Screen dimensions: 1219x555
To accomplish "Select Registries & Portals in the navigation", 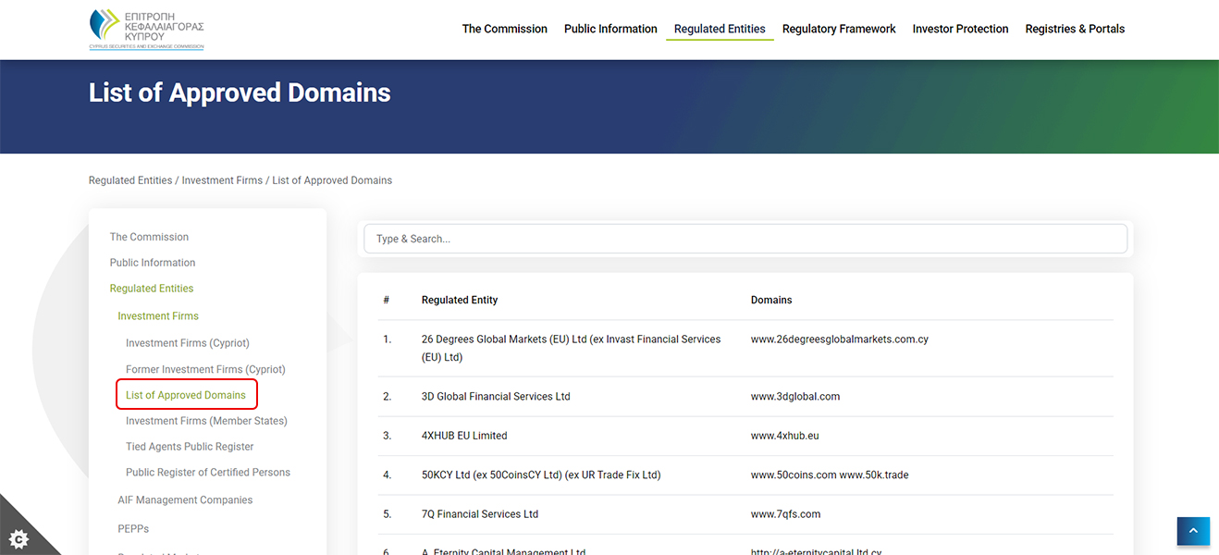I will pyautogui.click(x=1075, y=29).
